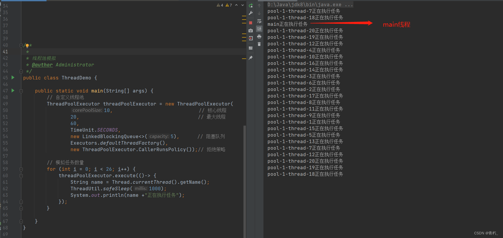Click the warning stripe mark near line 42
This screenshot has height=238, width=503.
[244, 59]
